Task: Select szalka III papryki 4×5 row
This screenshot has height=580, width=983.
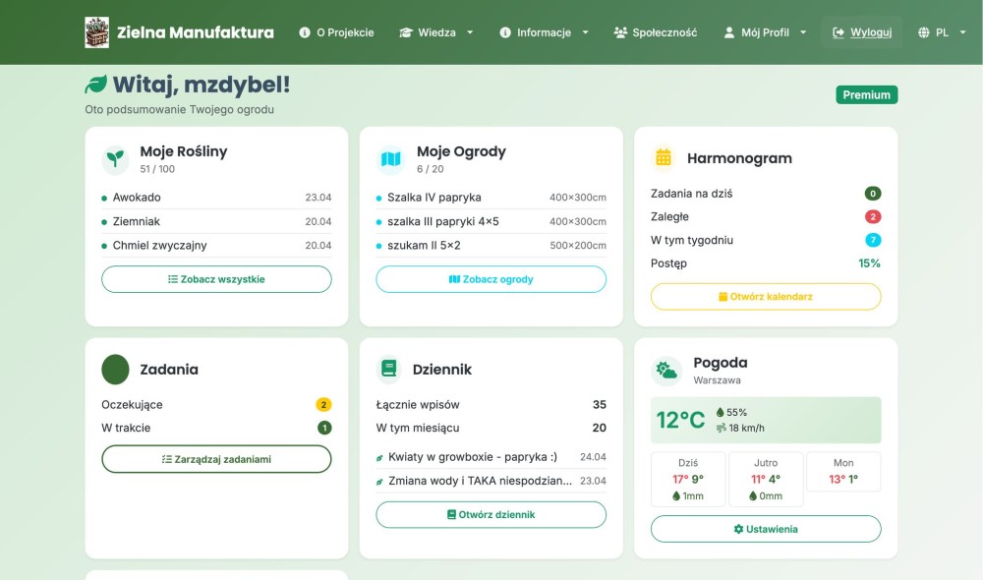Action: pos(491,221)
